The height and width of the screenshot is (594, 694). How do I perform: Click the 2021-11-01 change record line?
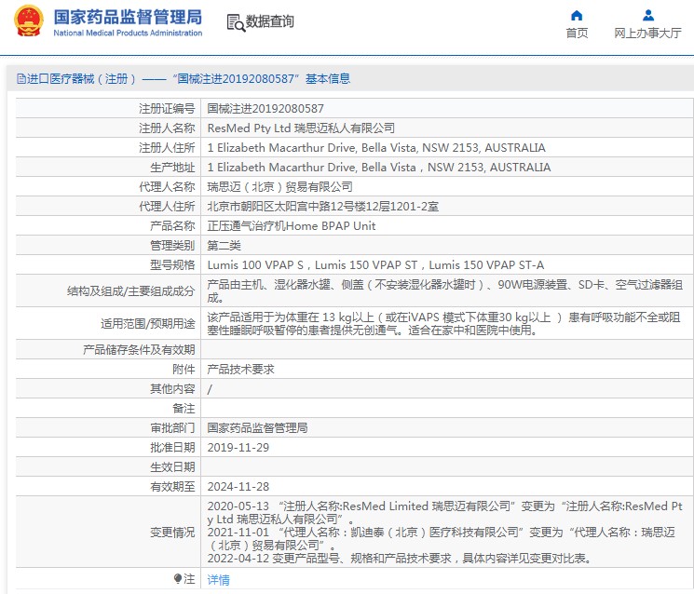[x=442, y=538]
